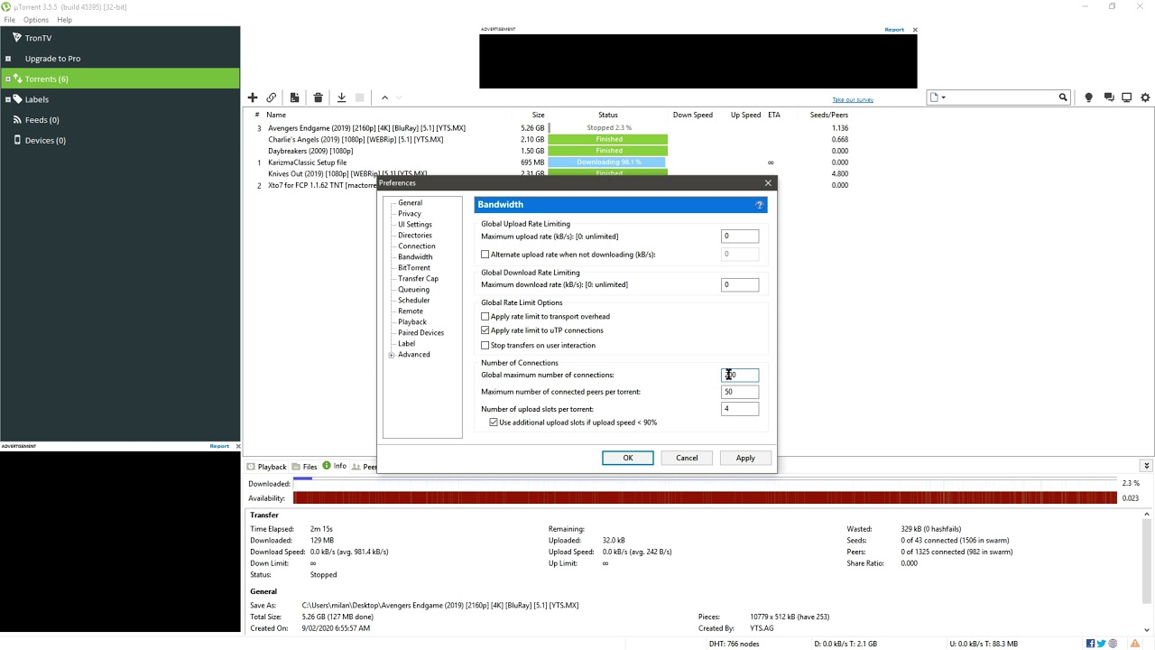Select BitTorrent in Preferences tree
The height and width of the screenshot is (650, 1155).
pos(414,268)
